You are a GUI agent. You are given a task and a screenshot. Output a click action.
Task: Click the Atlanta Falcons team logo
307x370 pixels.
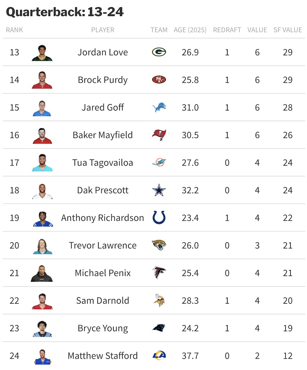tap(159, 272)
